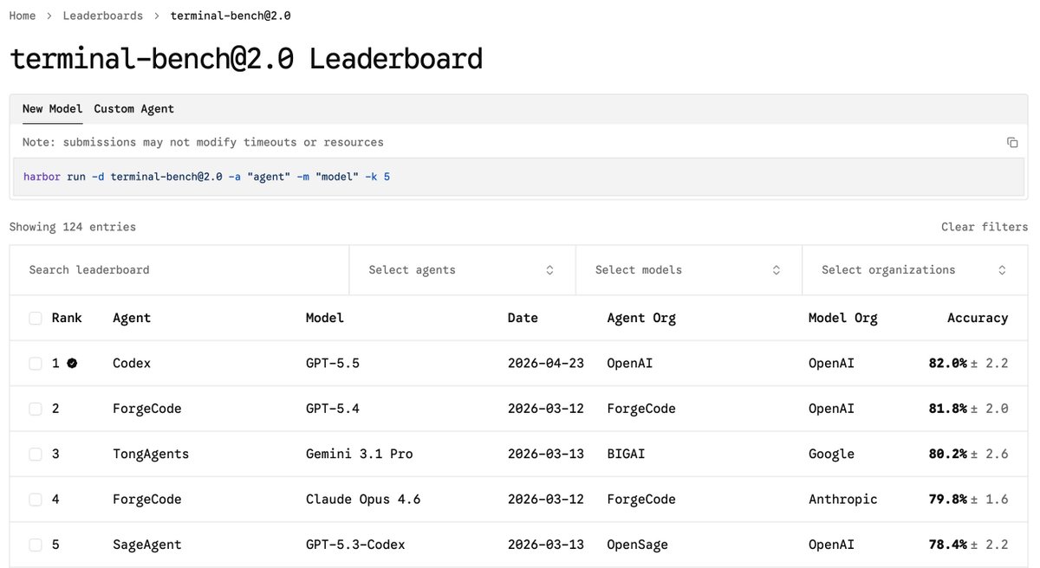Click the TongAgents agent cell
The height and width of the screenshot is (568, 1040).
[151, 454]
